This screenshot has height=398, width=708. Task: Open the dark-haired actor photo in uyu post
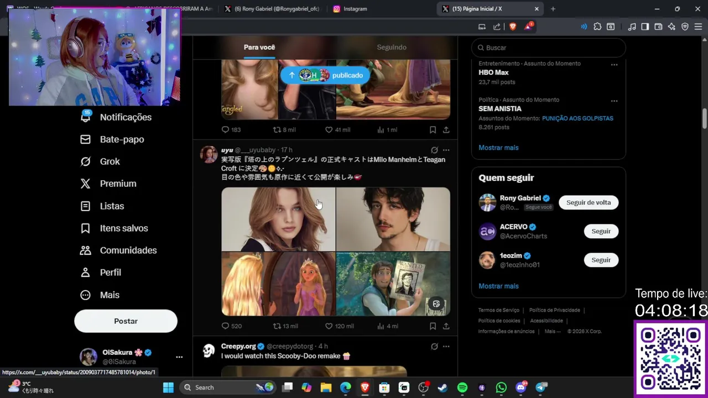(393, 219)
